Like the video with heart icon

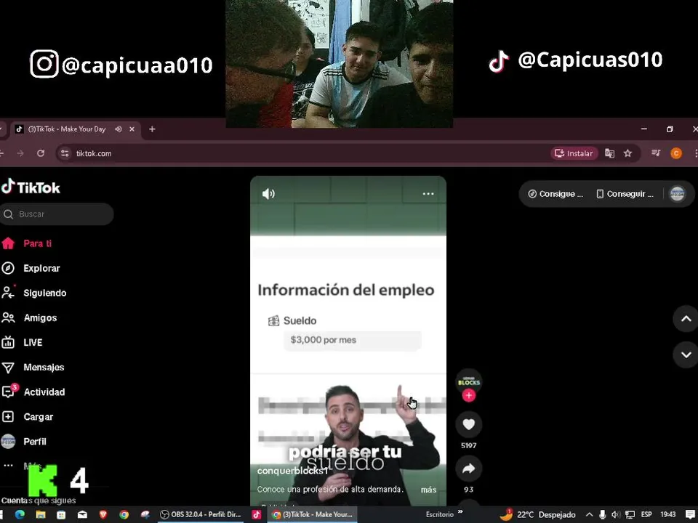click(x=468, y=424)
